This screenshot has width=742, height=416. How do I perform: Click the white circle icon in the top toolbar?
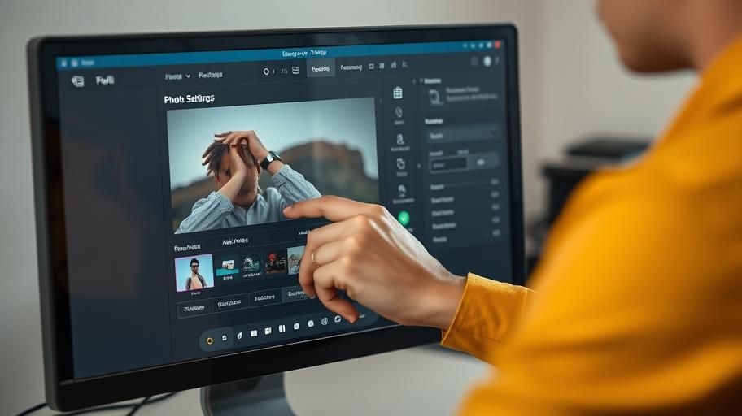click(266, 71)
